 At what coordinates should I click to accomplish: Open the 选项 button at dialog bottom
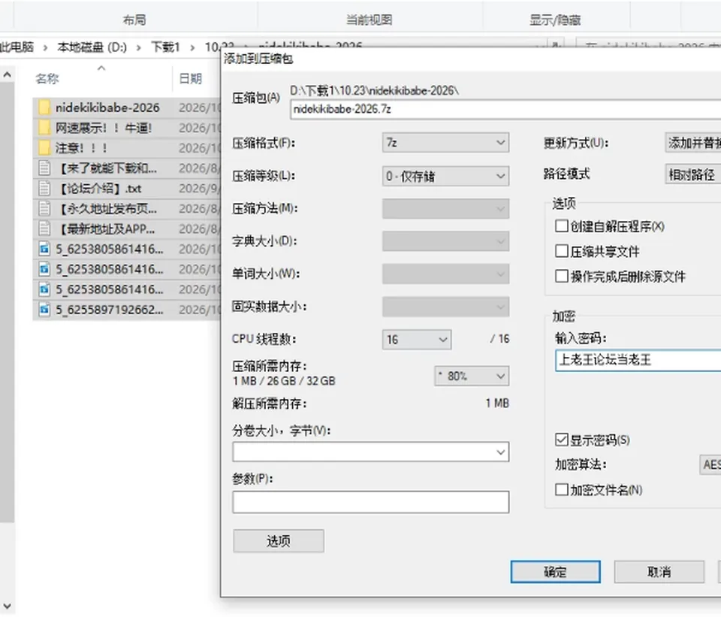[279, 541]
